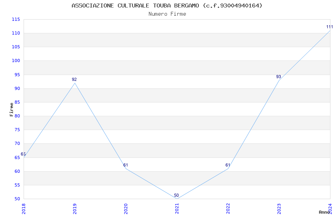
Task: Click the x-axis title Anno
Action: 324,212
